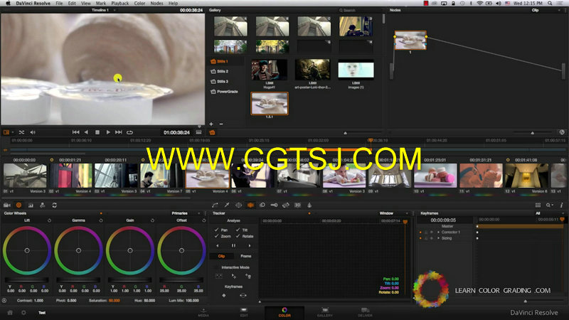Adjust the Gain master wheel slider

(x=130, y=279)
